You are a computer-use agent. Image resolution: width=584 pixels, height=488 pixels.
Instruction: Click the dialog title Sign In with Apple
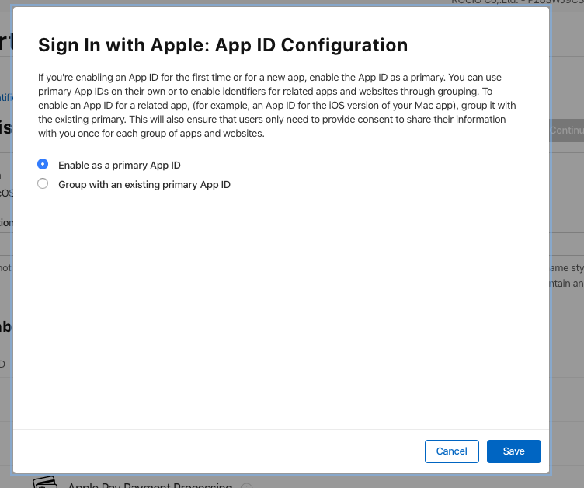pos(223,45)
